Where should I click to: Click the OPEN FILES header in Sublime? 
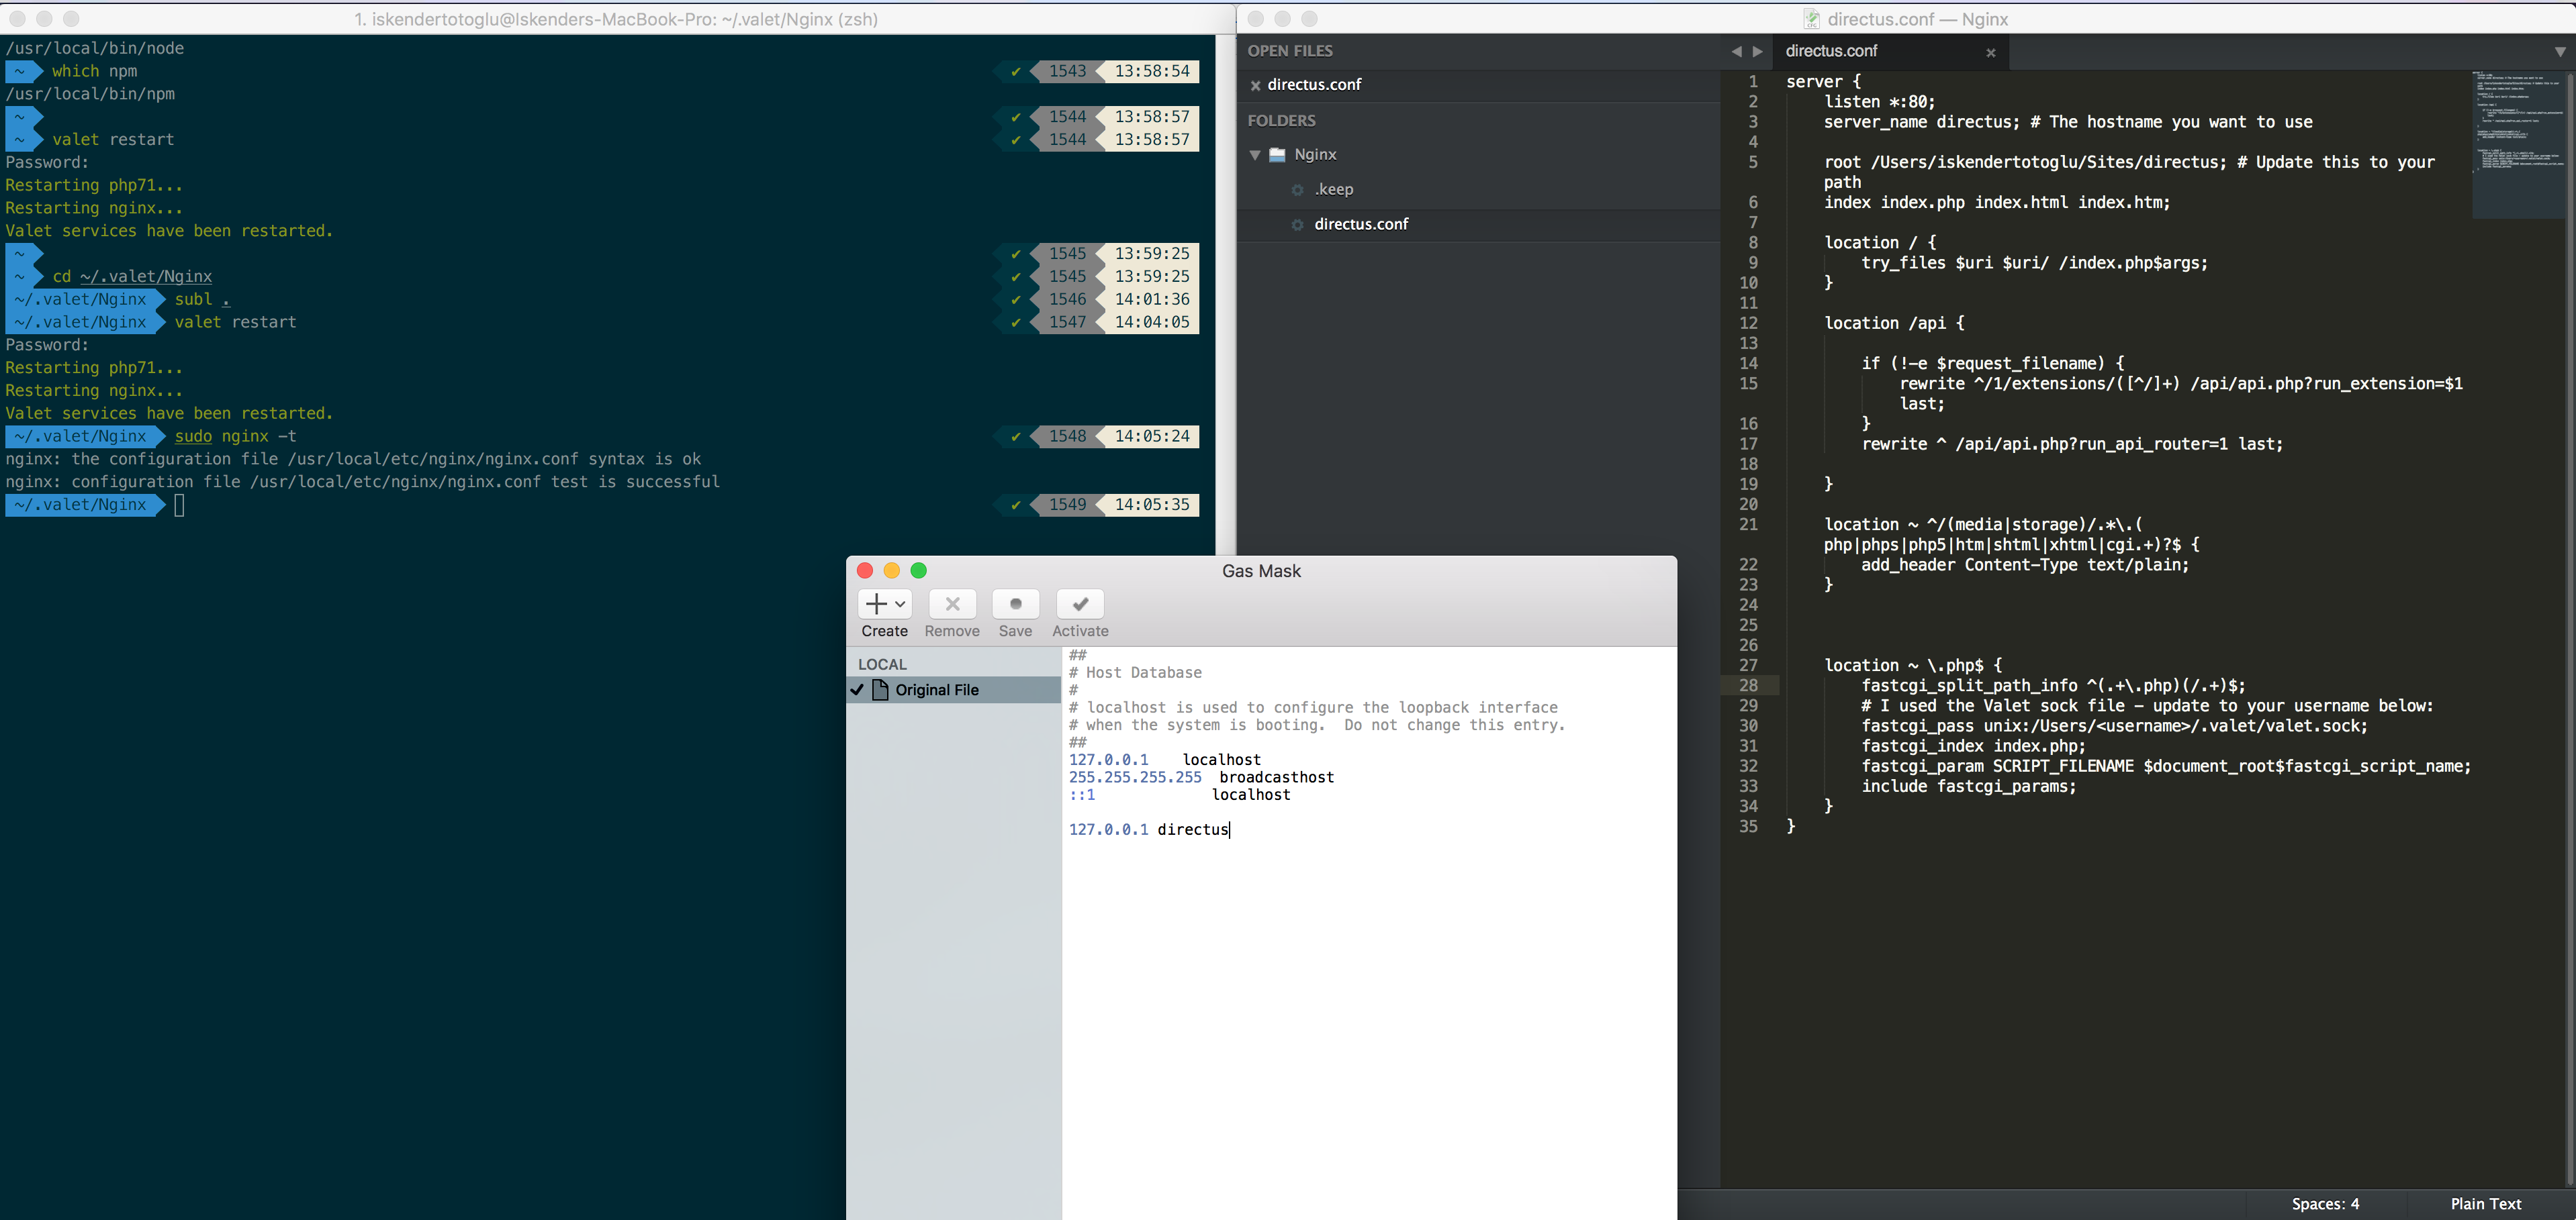pyautogui.click(x=1289, y=51)
